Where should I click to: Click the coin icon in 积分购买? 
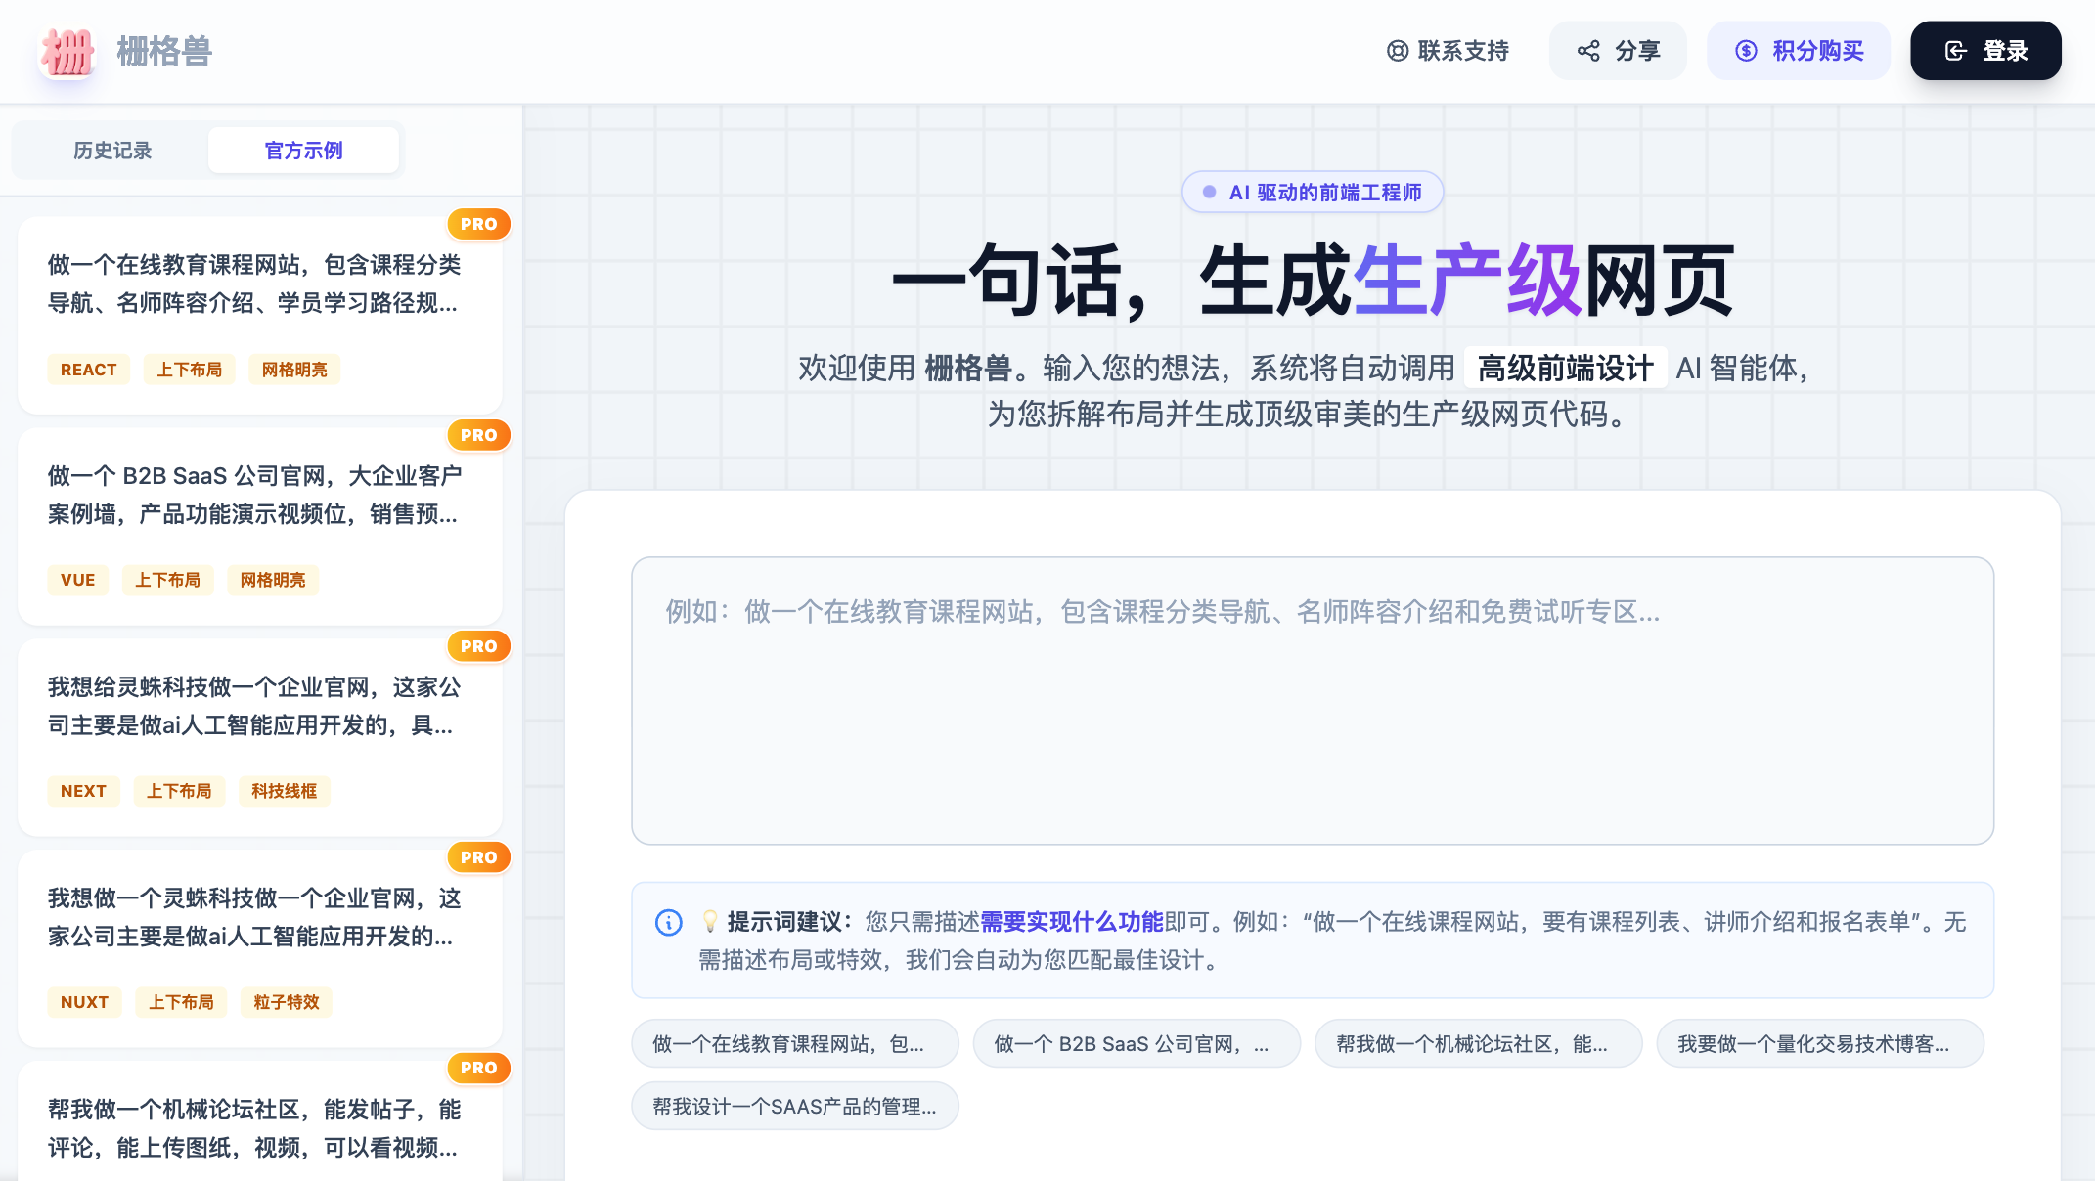point(1746,51)
